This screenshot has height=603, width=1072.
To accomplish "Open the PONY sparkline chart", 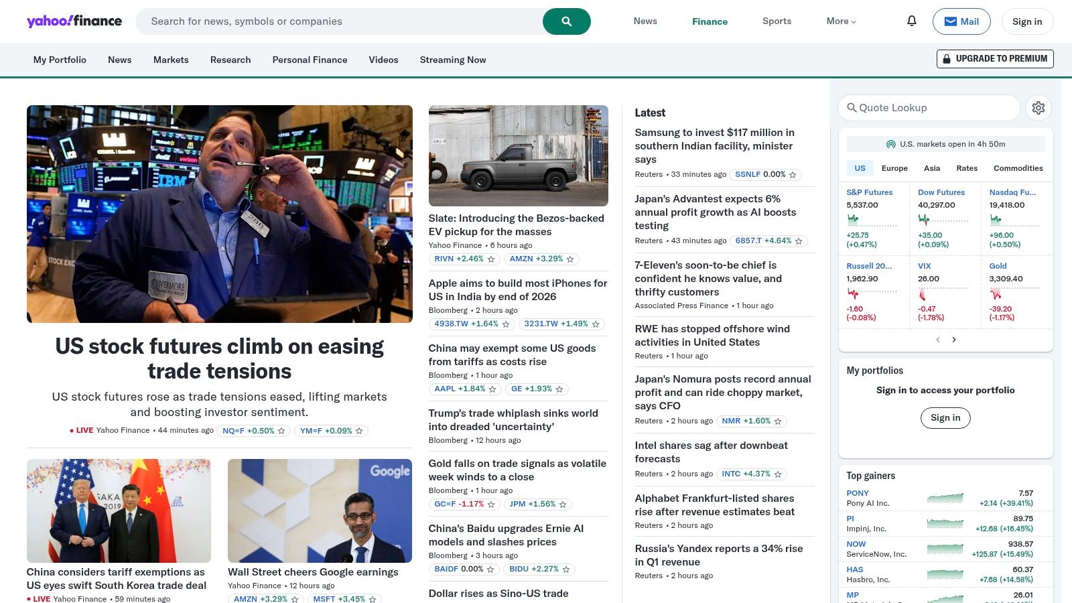I will pos(945,498).
